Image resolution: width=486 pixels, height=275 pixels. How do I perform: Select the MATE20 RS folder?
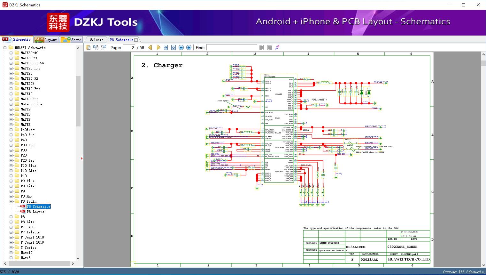(29, 78)
